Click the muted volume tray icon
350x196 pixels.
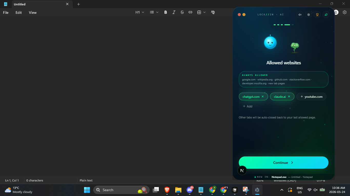click(x=316, y=190)
